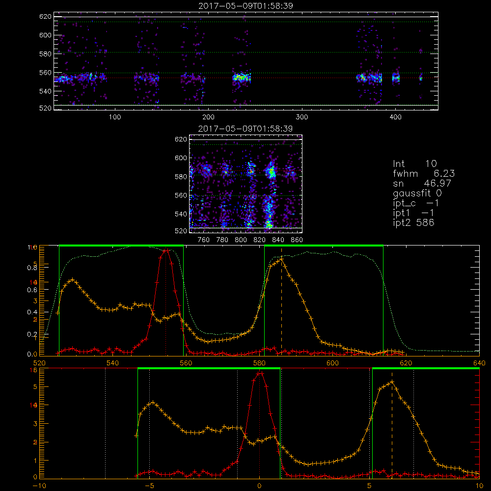Click the red curve peak at 0 in bottom plot
Viewport: 491px width, 491px height.
point(260,373)
